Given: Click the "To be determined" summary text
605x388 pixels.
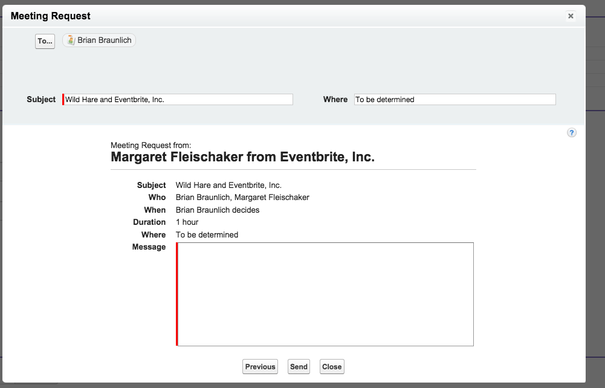Looking at the screenshot, I should click(x=207, y=235).
